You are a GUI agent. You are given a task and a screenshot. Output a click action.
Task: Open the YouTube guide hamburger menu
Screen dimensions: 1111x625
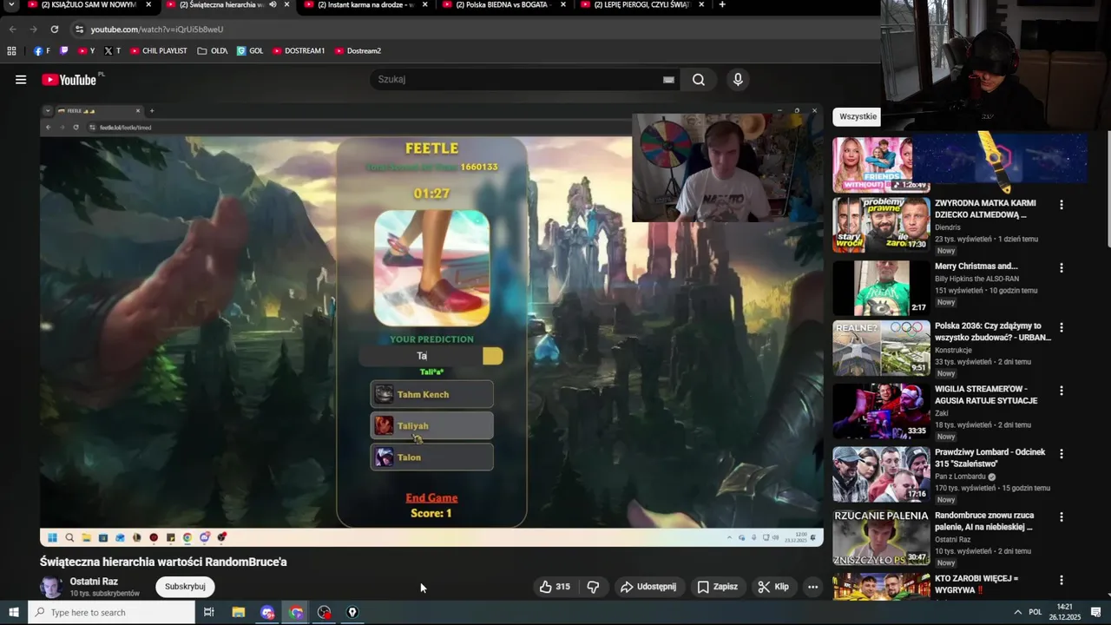pos(21,80)
